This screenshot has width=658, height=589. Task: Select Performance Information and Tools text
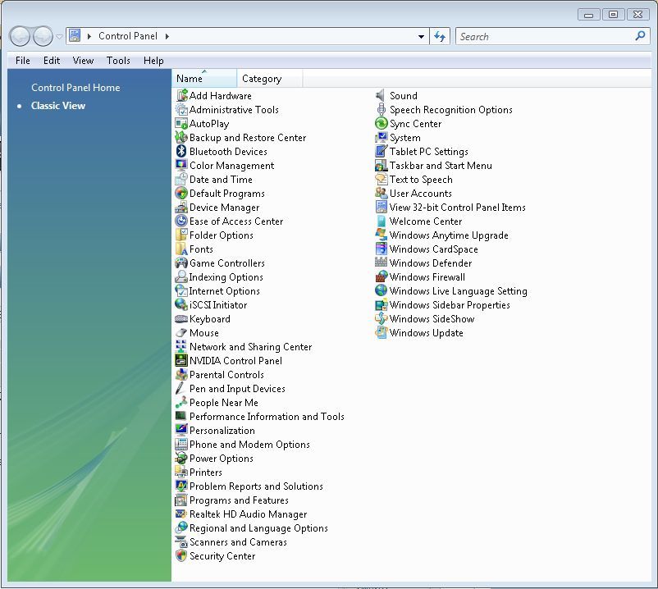pyautogui.click(x=267, y=417)
